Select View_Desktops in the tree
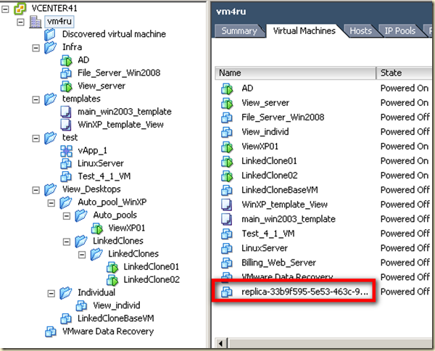This screenshot has width=435, height=351. 91,189
